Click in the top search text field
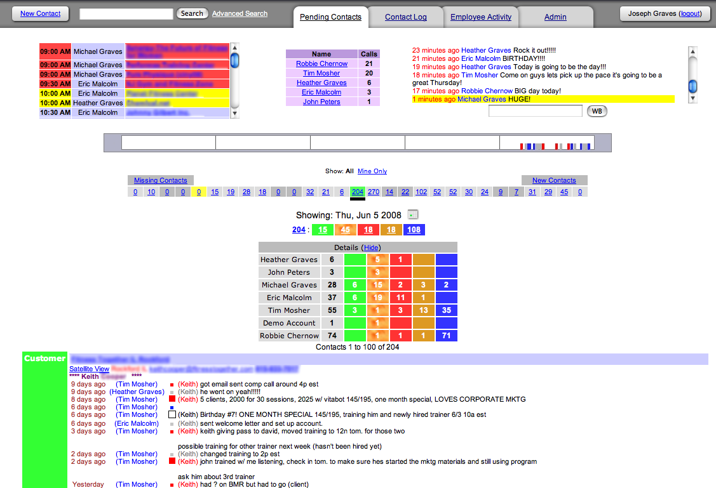Viewport: 716px width, 488px height. [x=126, y=13]
